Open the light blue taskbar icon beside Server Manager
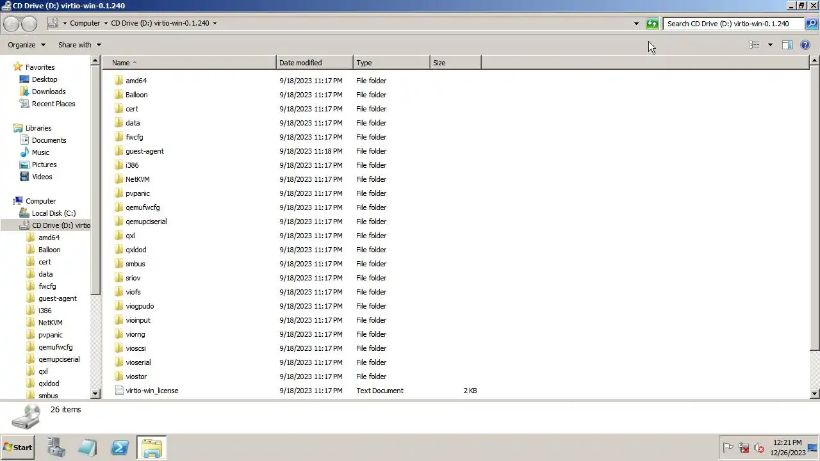The height and width of the screenshot is (461, 820). (x=88, y=448)
